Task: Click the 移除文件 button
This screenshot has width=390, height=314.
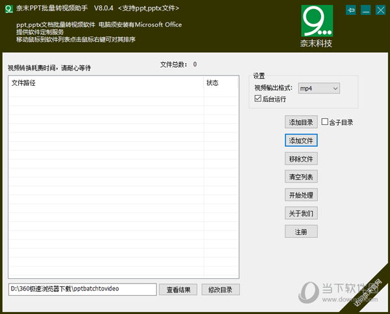Action: 301,159
